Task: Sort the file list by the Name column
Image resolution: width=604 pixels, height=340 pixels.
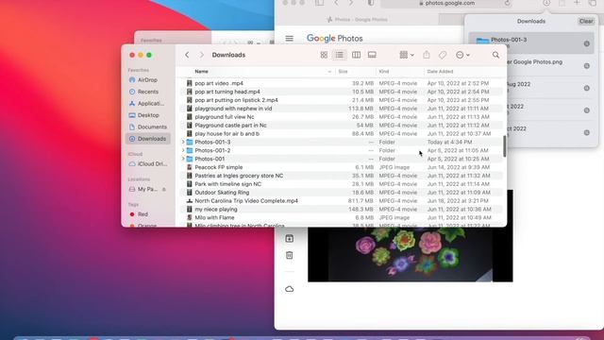Action: [x=201, y=72]
